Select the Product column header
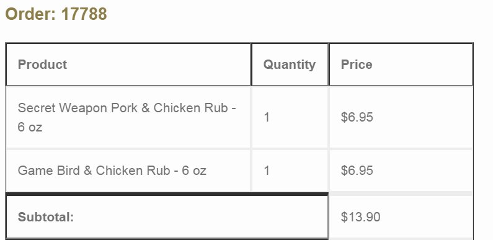 click(x=42, y=64)
